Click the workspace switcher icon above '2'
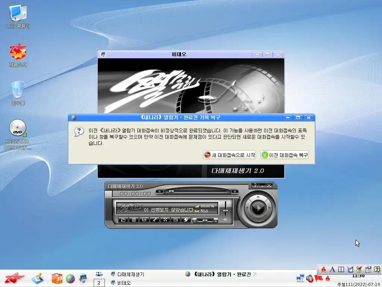This screenshot has width=382, height=287. (99, 274)
